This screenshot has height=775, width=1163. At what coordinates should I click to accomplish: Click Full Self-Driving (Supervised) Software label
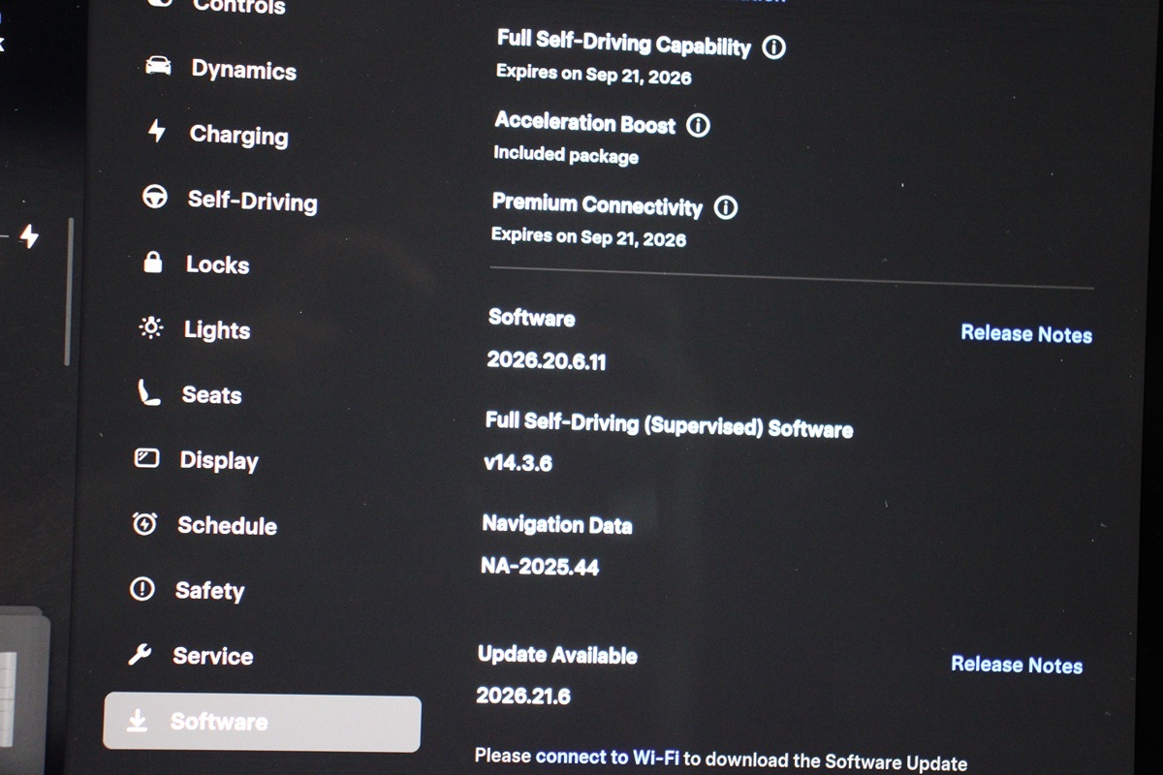tap(669, 425)
